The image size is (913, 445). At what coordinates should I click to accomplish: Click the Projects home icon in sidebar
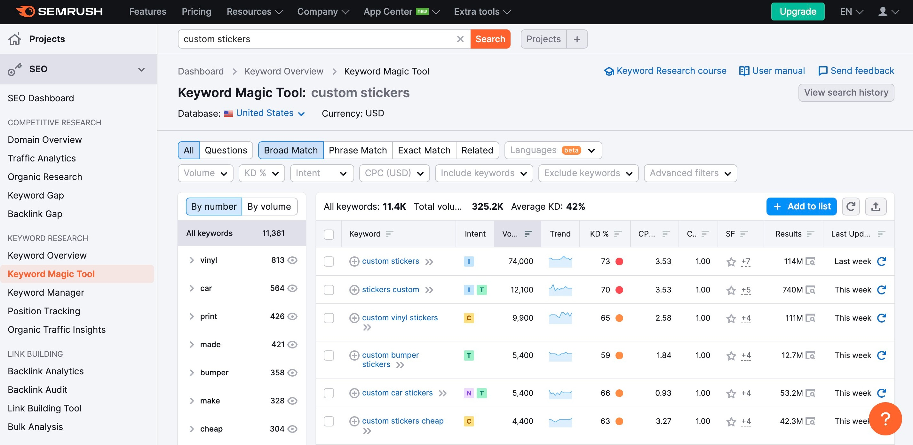(x=15, y=39)
